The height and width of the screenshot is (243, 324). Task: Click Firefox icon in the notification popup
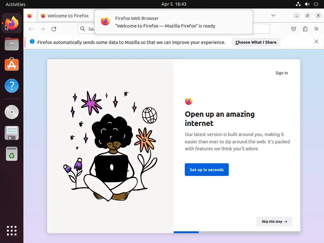tap(105, 21)
